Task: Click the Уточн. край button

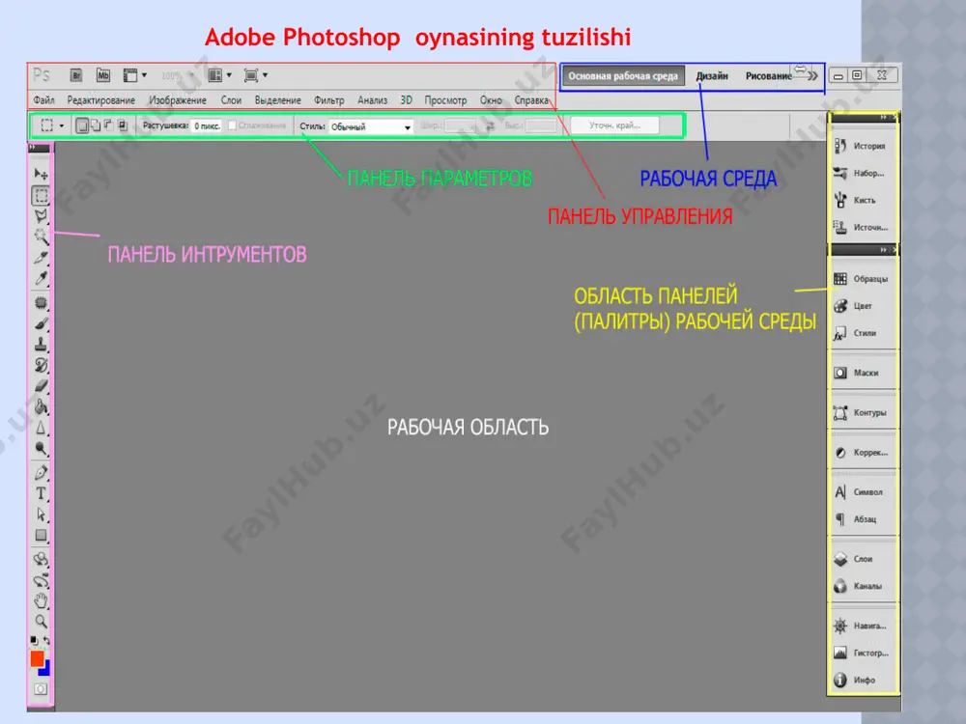Action: point(614,125)
